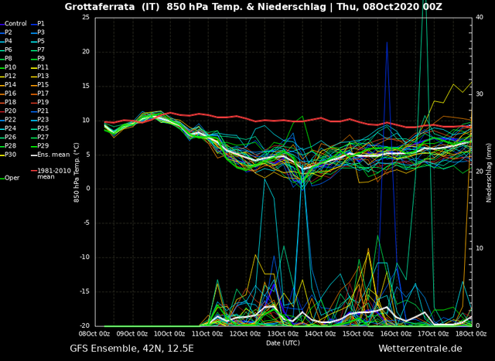Select legend entry 'P5'
495x361 pixels.
point(38,41)
